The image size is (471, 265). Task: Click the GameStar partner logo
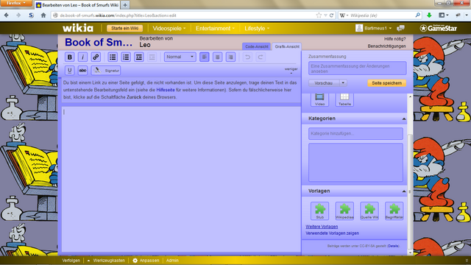click(x=438, y=28)
